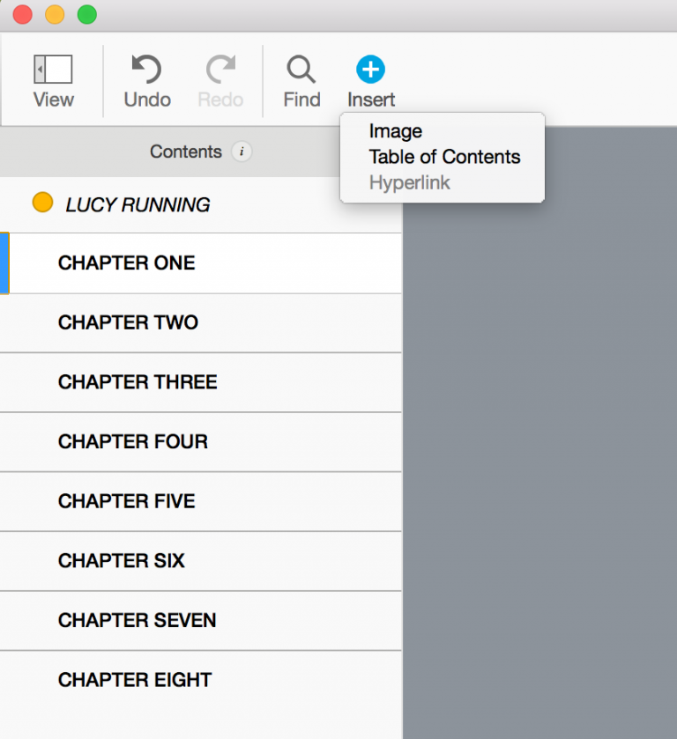The height and width of the screenshot is (739, 677).
Task: Click CHAPTER SEVEN in the sidebar
Action: [x=137, y=620]
